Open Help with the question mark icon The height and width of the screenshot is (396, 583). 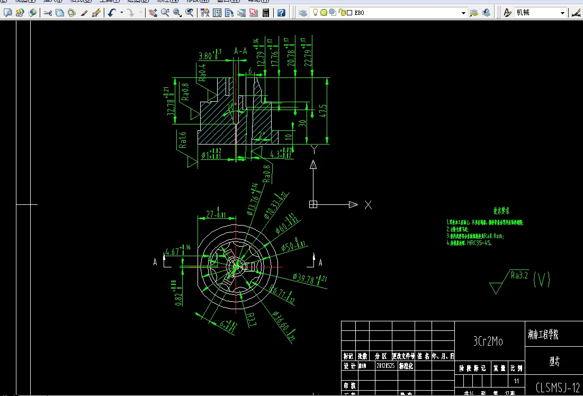tap(282, 13)
